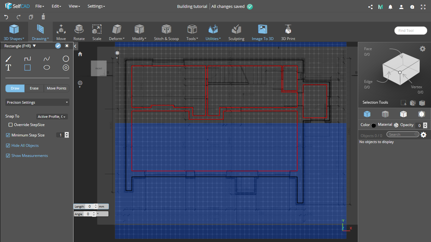Select the Rotate tool
This screenshot has height=242, width=431.
pos(79,32)
